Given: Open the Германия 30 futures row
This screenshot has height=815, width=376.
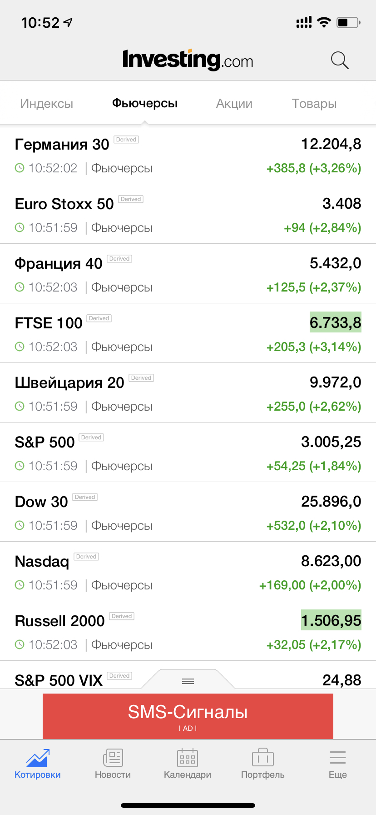Looking at the screenshot, I should coord(188,155).
